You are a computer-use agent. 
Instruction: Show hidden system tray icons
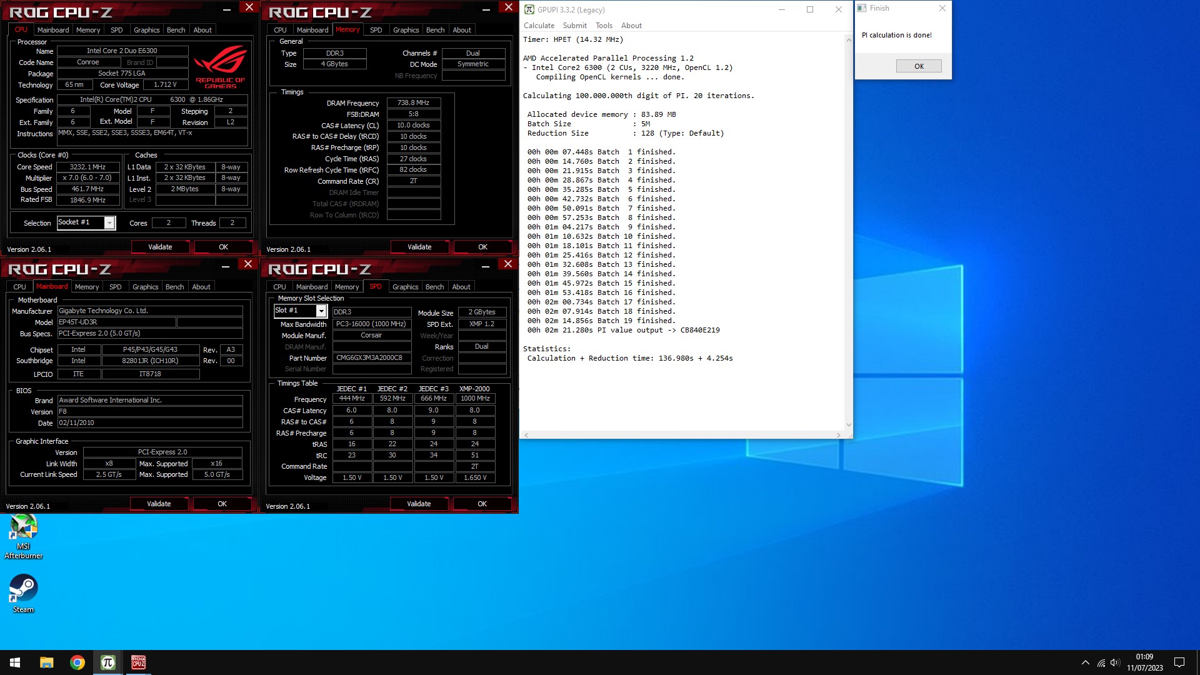(1085, 662)
